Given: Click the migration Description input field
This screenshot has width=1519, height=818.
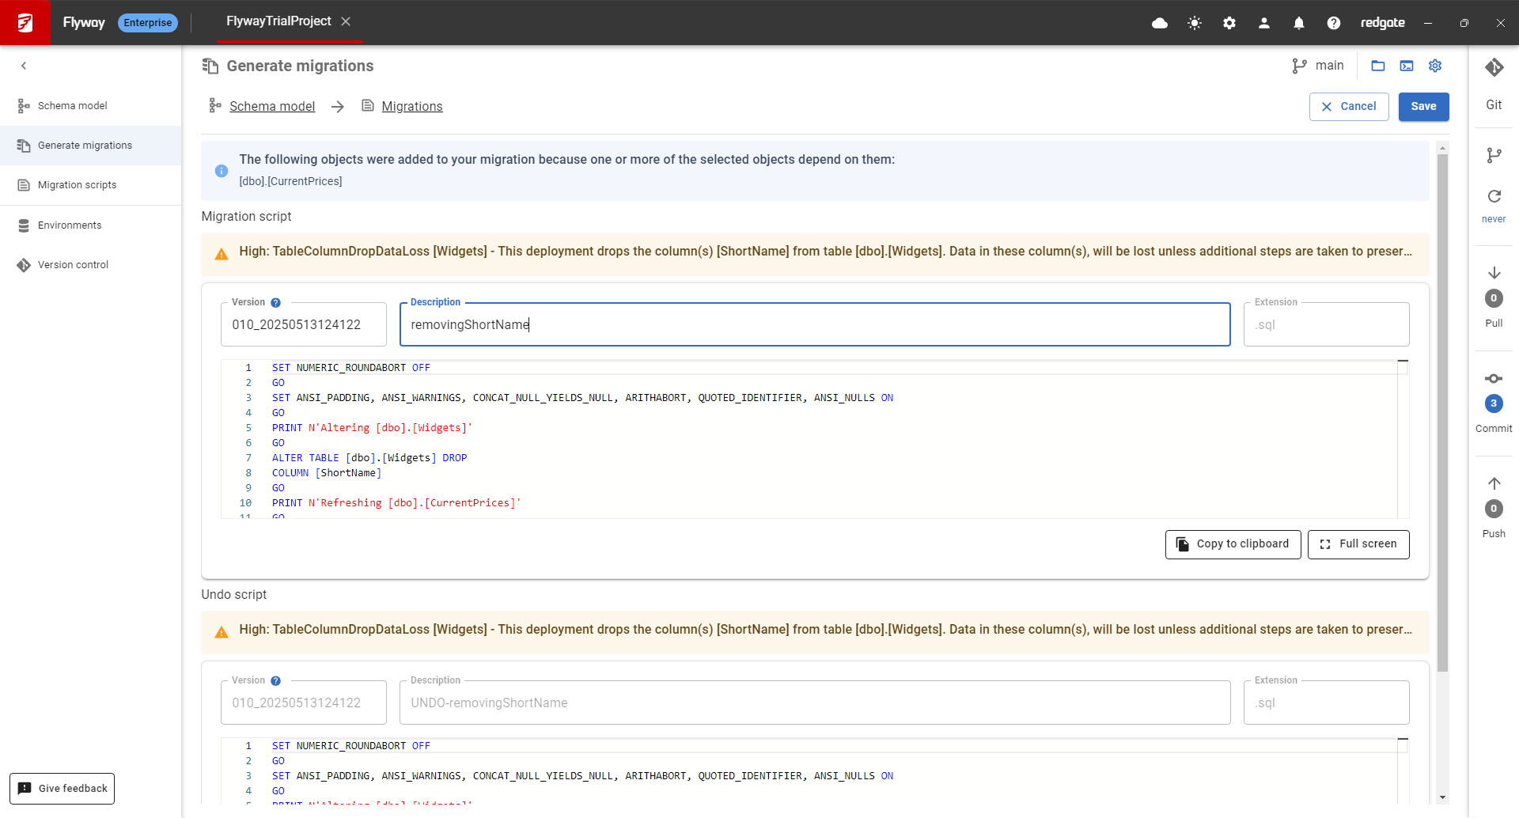Looking at the screenshot, I should click(x=815, y=325).
